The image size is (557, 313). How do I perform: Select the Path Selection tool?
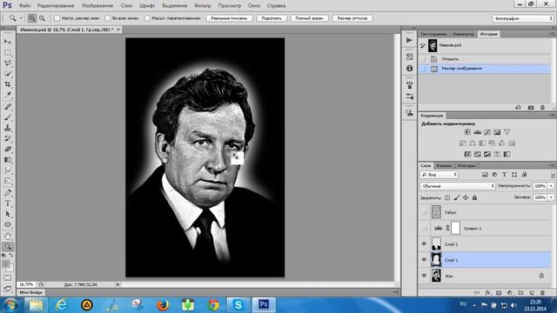pos(8,214)
